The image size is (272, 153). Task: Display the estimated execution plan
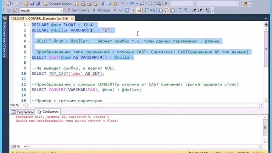click(x=127, y=10)
